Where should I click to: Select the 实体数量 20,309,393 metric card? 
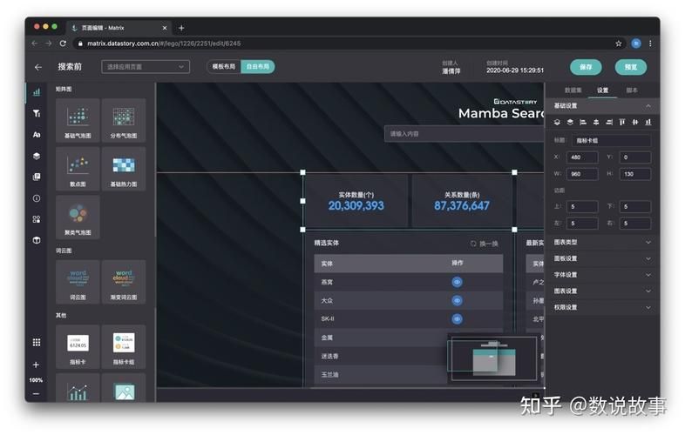pyautogui.click(x=356, y=201)
